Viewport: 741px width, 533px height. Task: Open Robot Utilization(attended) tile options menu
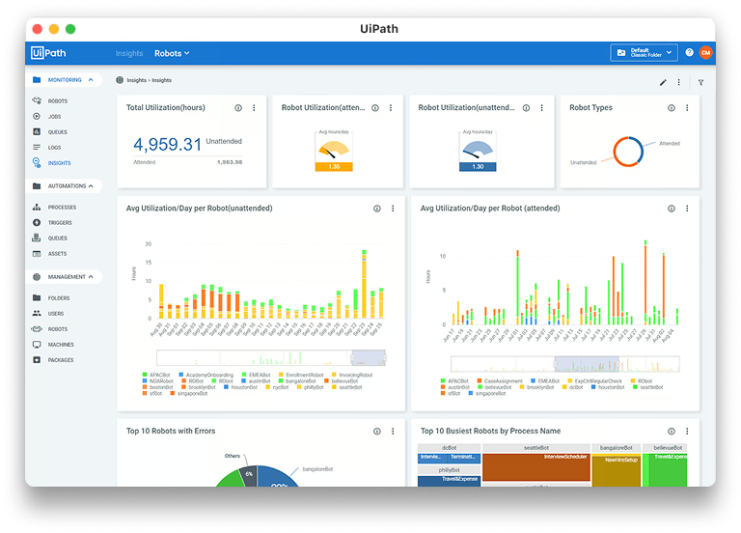point(391,108)
